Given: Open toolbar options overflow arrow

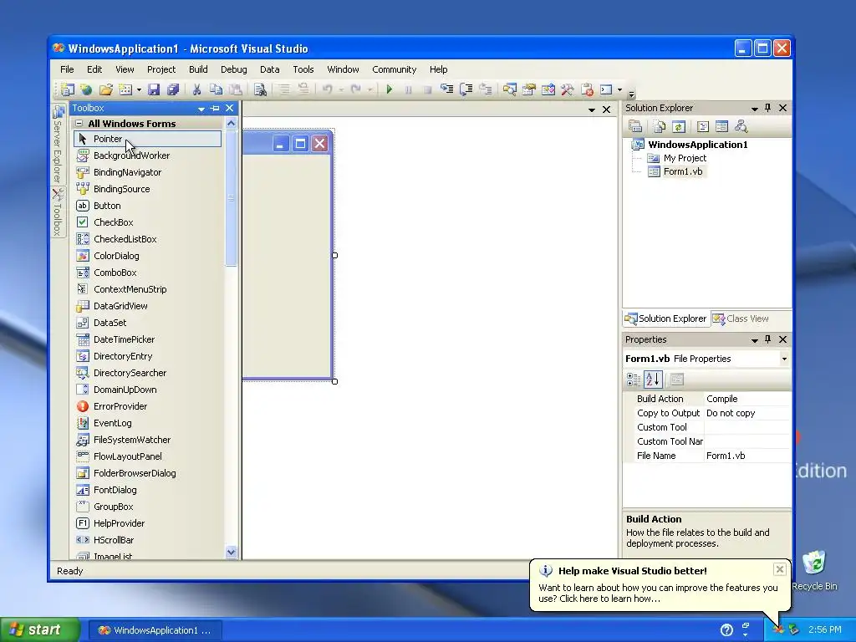Looking at the screenshot, I should pos(632,94).
